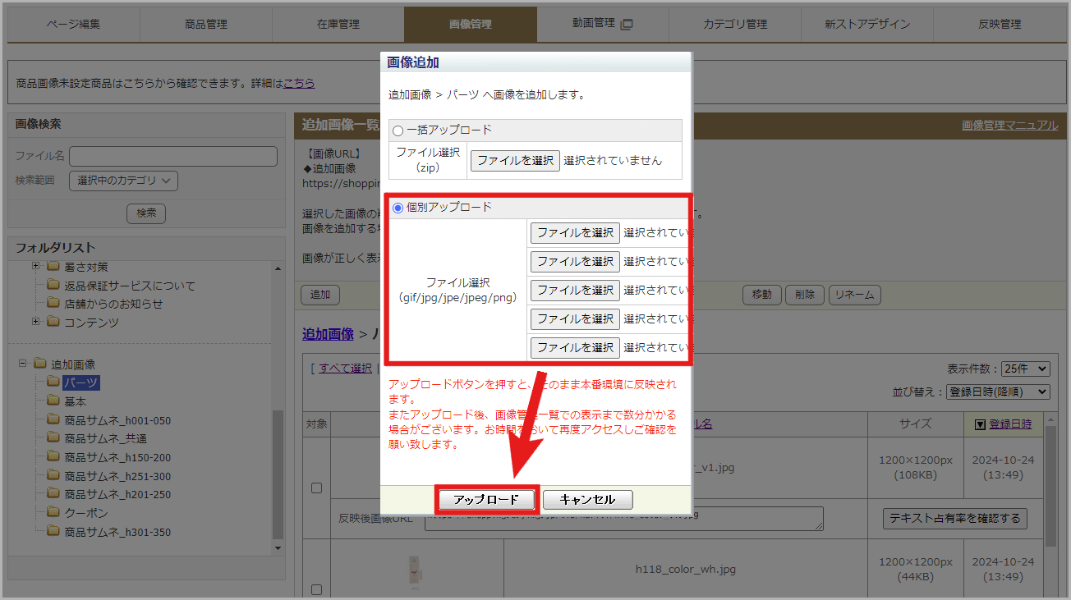
Task: Click the 追加 button
Action: click(x=320, y=295)
